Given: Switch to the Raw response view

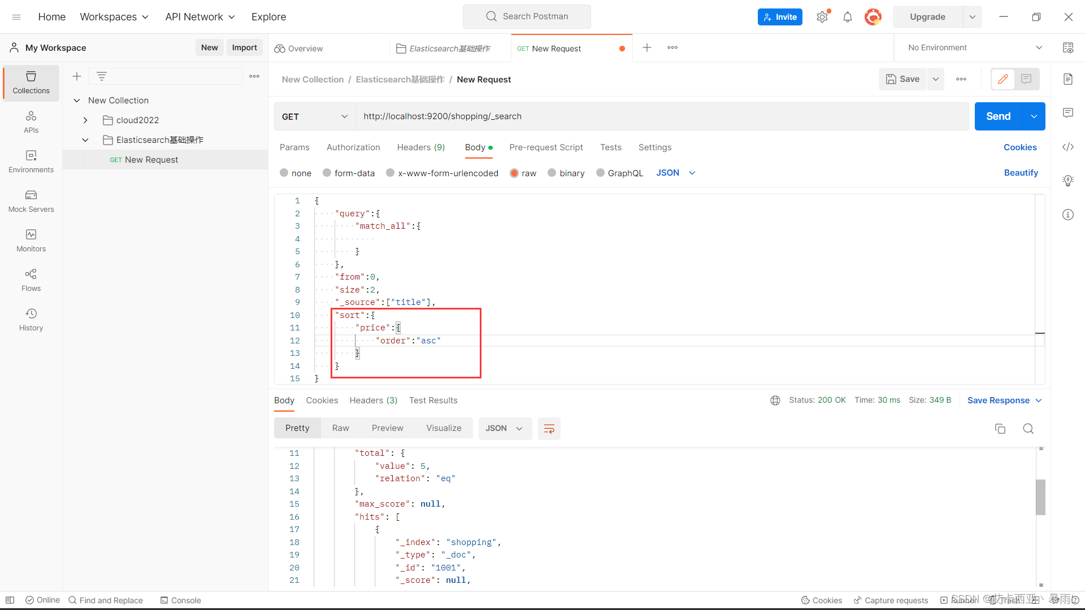Looking at the screenshot, I should point(341,429).
